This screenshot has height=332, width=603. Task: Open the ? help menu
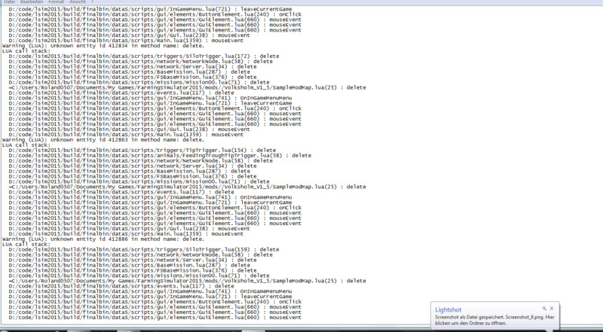[93, 2]
